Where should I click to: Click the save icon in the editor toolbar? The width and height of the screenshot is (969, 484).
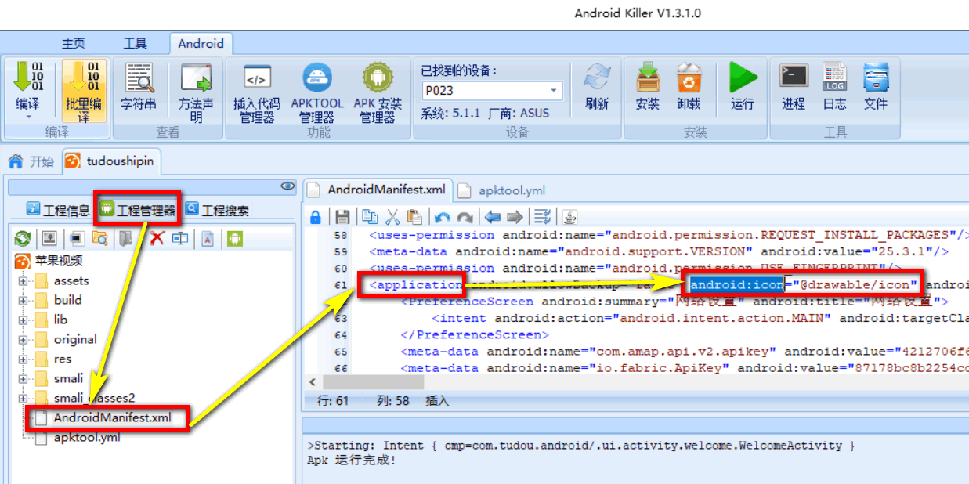click(342, 217)
